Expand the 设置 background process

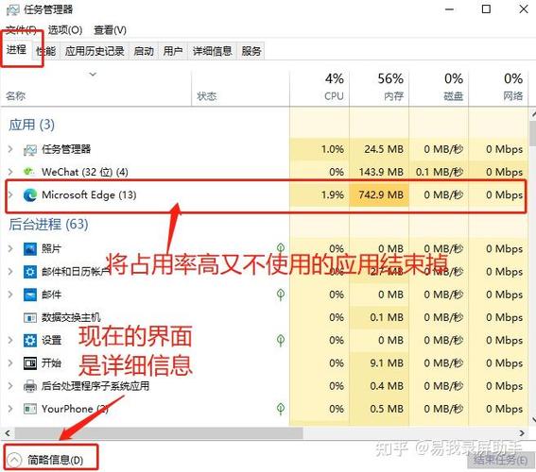(10, 340)
